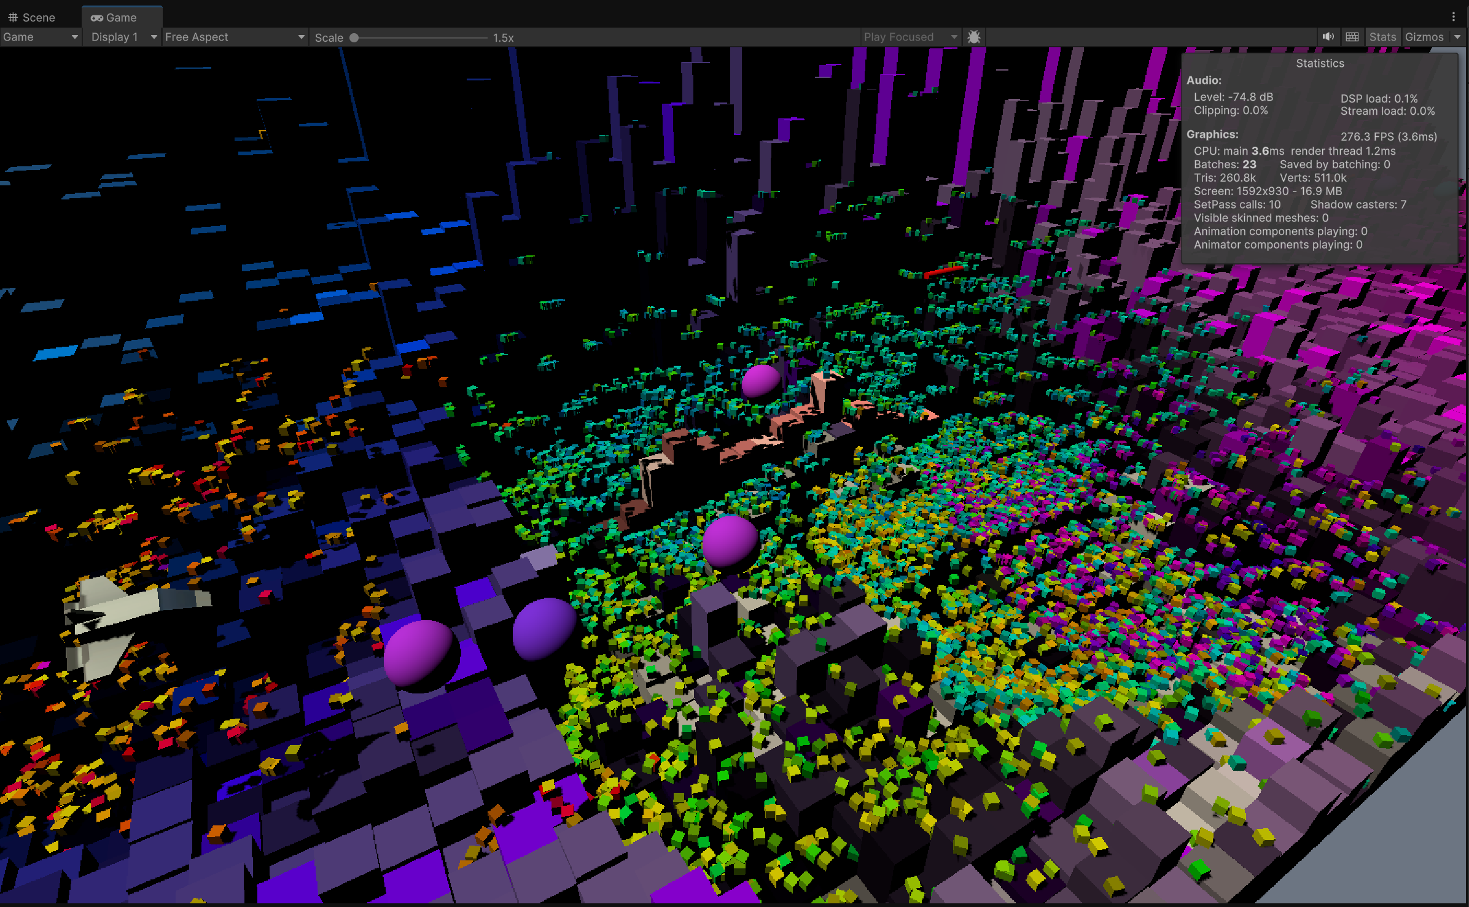Image resolution: width=1469 pixels, height=907 pixels.
Task: Toggle the Gizmos button
Action: (x=1424, y=37)
